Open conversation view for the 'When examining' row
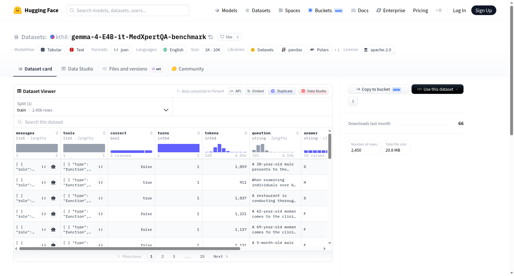Viewport: 514px width, 276px height. click(x=53, y=182)
